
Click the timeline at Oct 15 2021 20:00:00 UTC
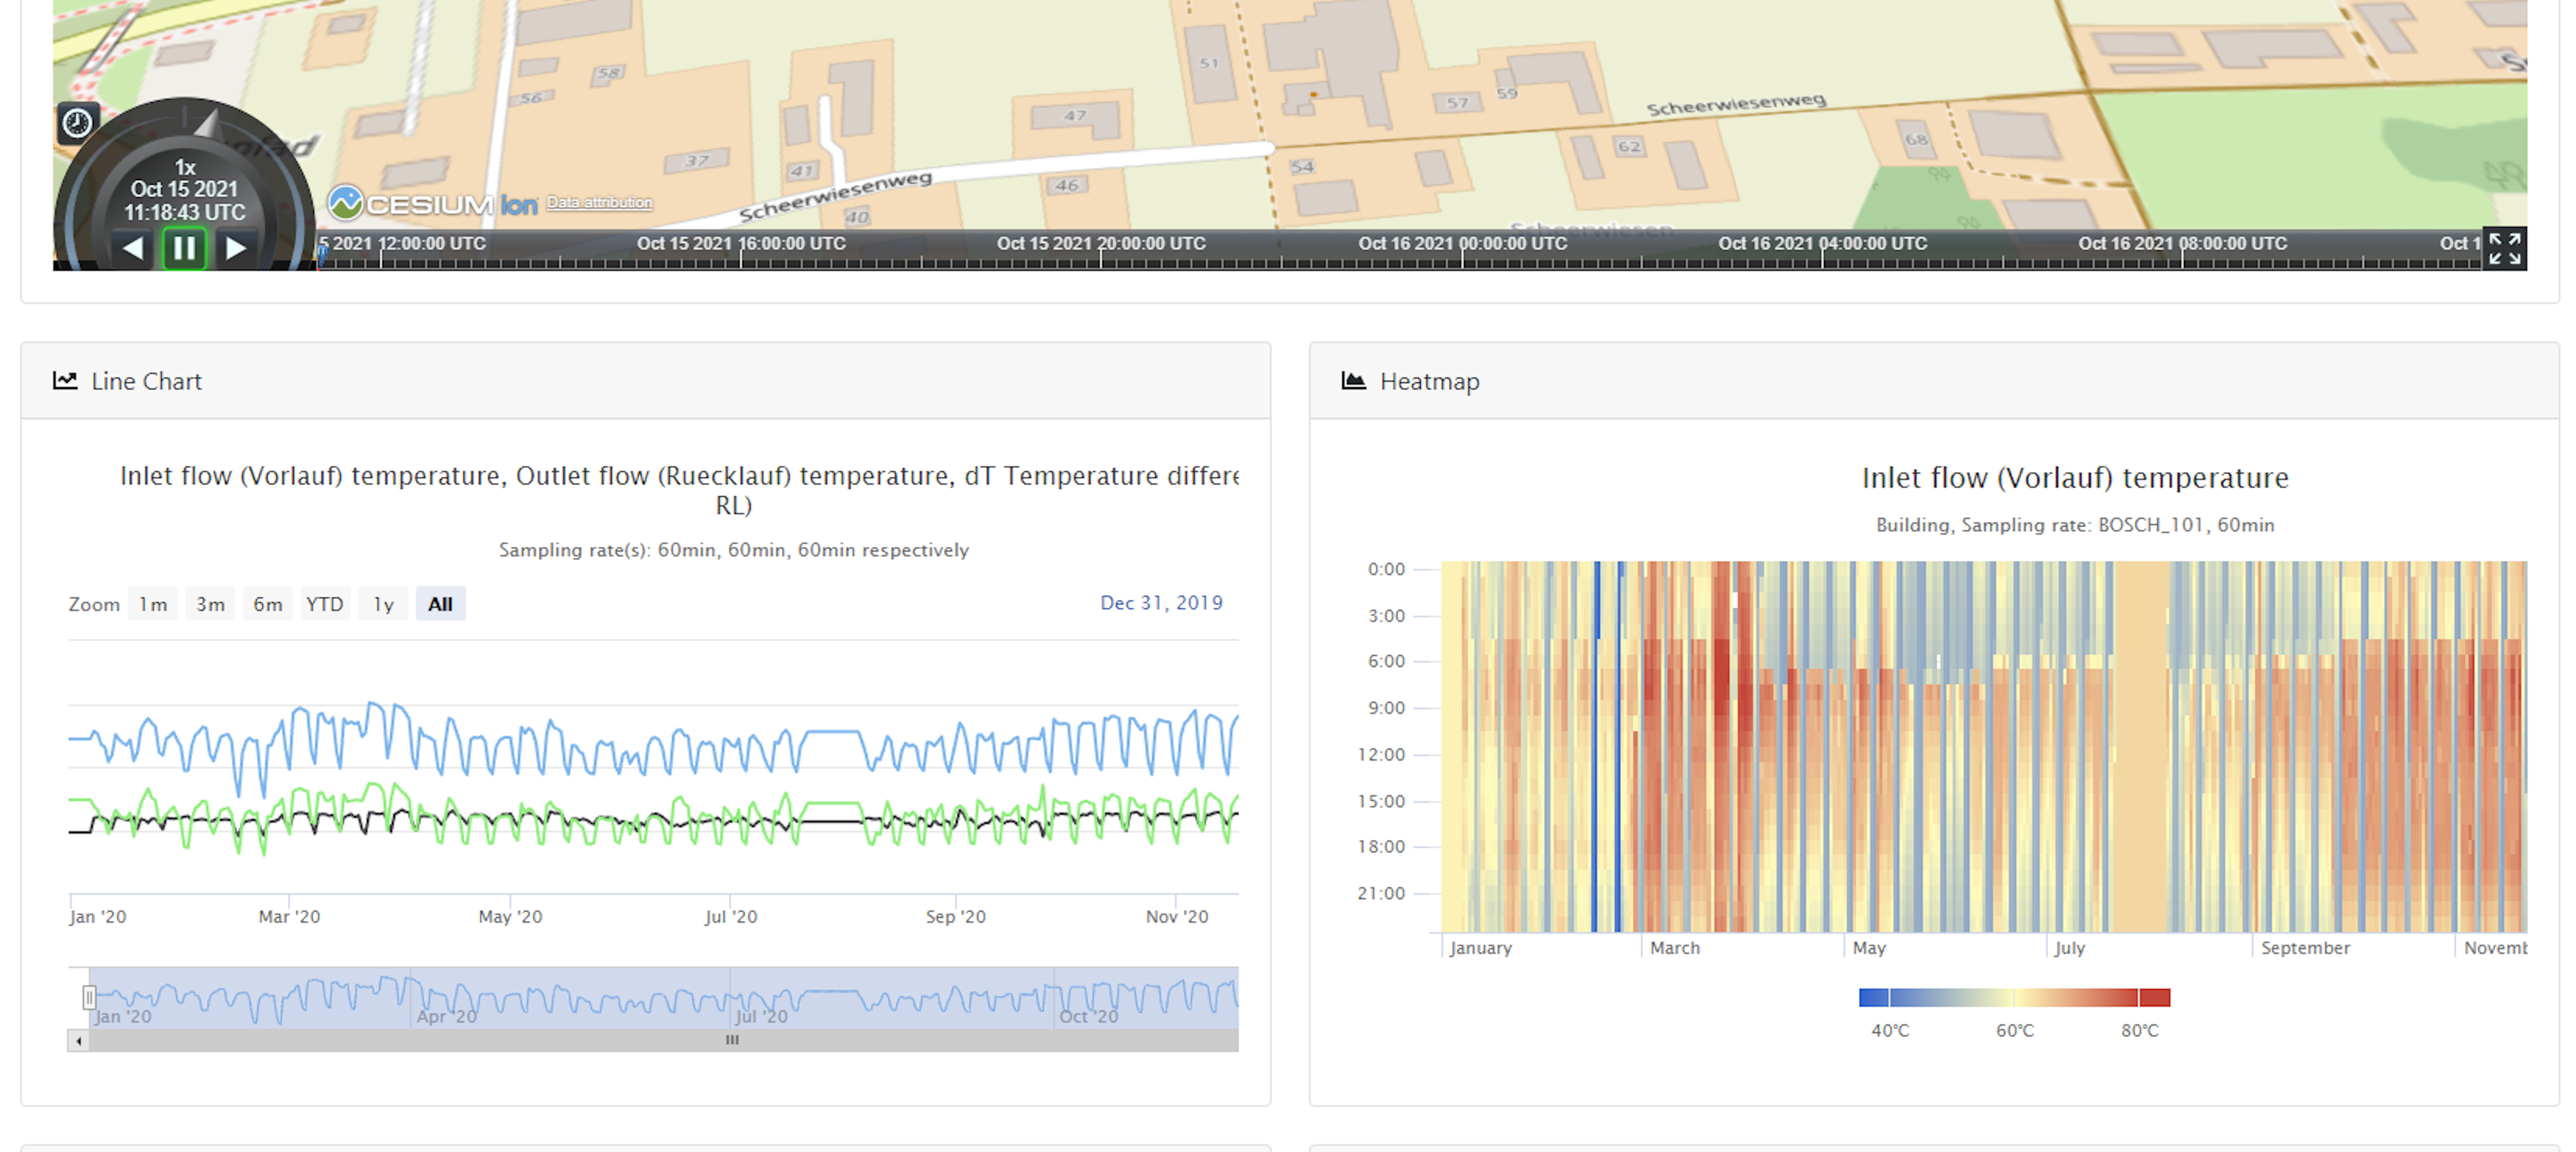pos(1101,244)
